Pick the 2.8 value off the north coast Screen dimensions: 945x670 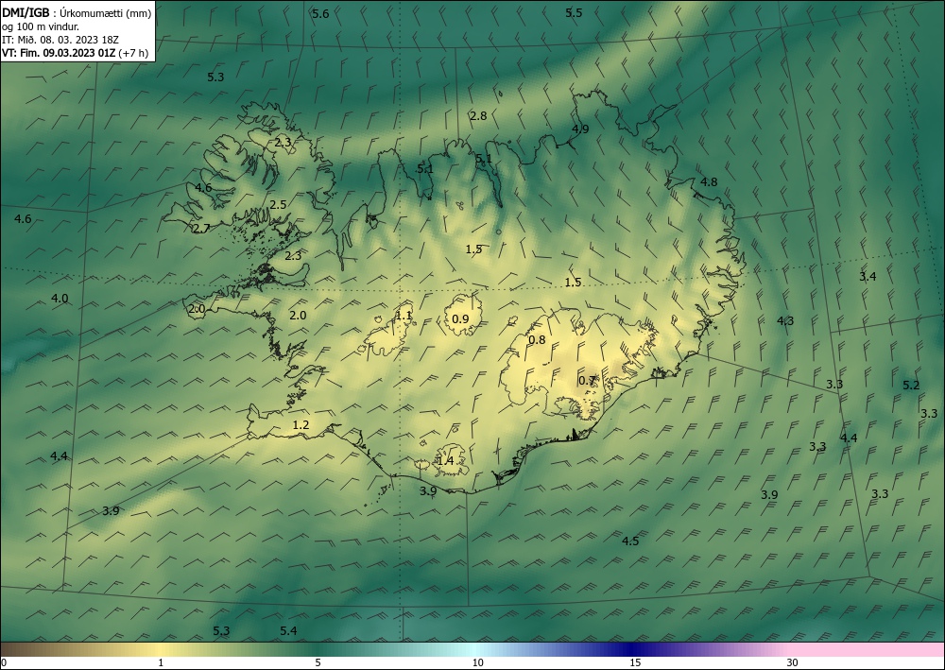(x=478, y=115)
